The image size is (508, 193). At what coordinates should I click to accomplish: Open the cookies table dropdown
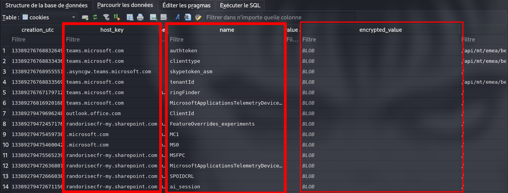click(x=74, y=17)
